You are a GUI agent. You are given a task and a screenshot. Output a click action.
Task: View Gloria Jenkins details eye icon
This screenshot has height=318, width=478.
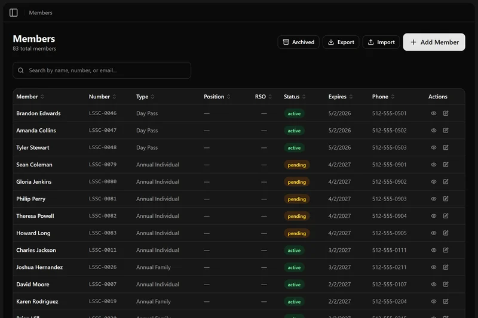434,181
